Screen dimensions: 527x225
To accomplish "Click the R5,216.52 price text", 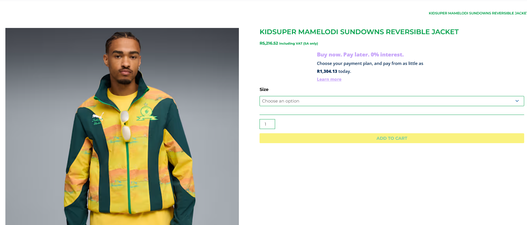I will pyautogui.click(x=269, y=43).
